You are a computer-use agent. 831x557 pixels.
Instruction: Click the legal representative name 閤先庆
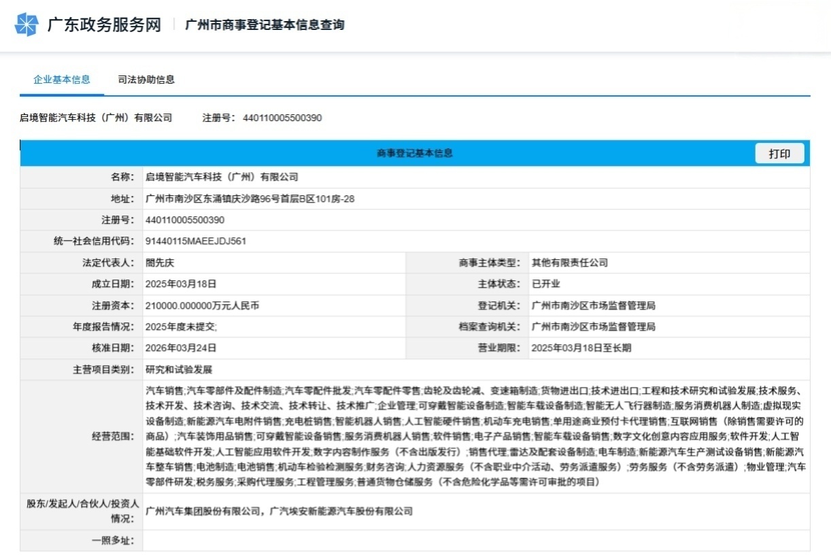click(160, 263)
